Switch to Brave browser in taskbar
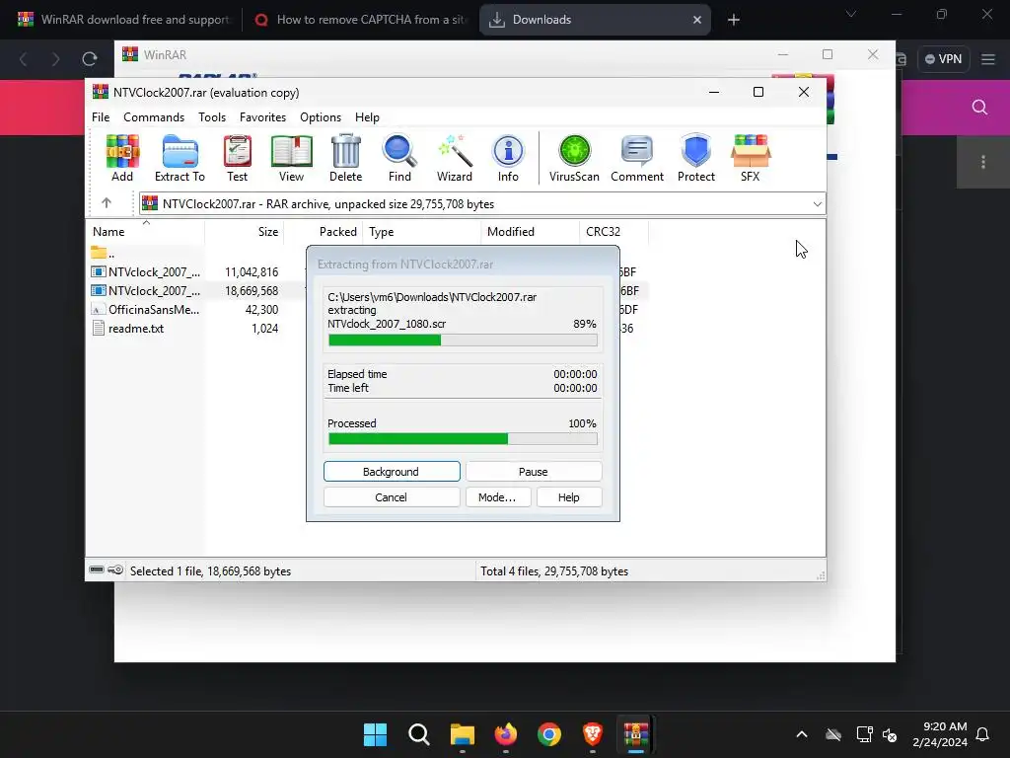The height and width of the screenshot is (758, 1010). tap(593, 734)
